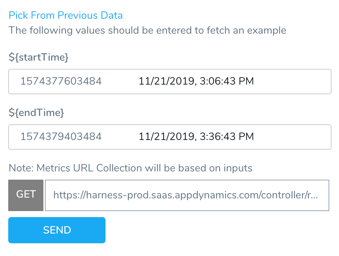Image resolution: width=339 pixels, height=256 pixels.
Task: Click the 'harness-prod' part of the URL
Action: pyautogui.click(x=117, y=195)
